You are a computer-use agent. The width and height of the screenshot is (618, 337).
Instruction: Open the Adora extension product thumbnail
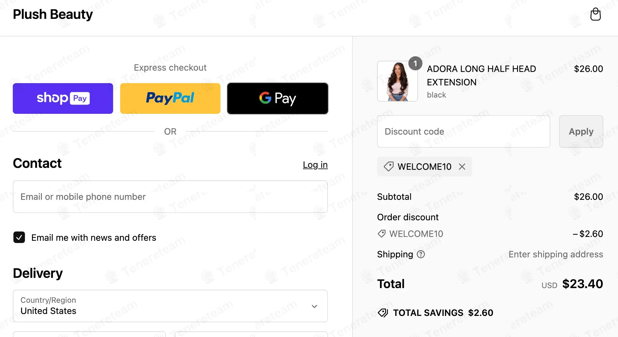(x=397, y=82)
